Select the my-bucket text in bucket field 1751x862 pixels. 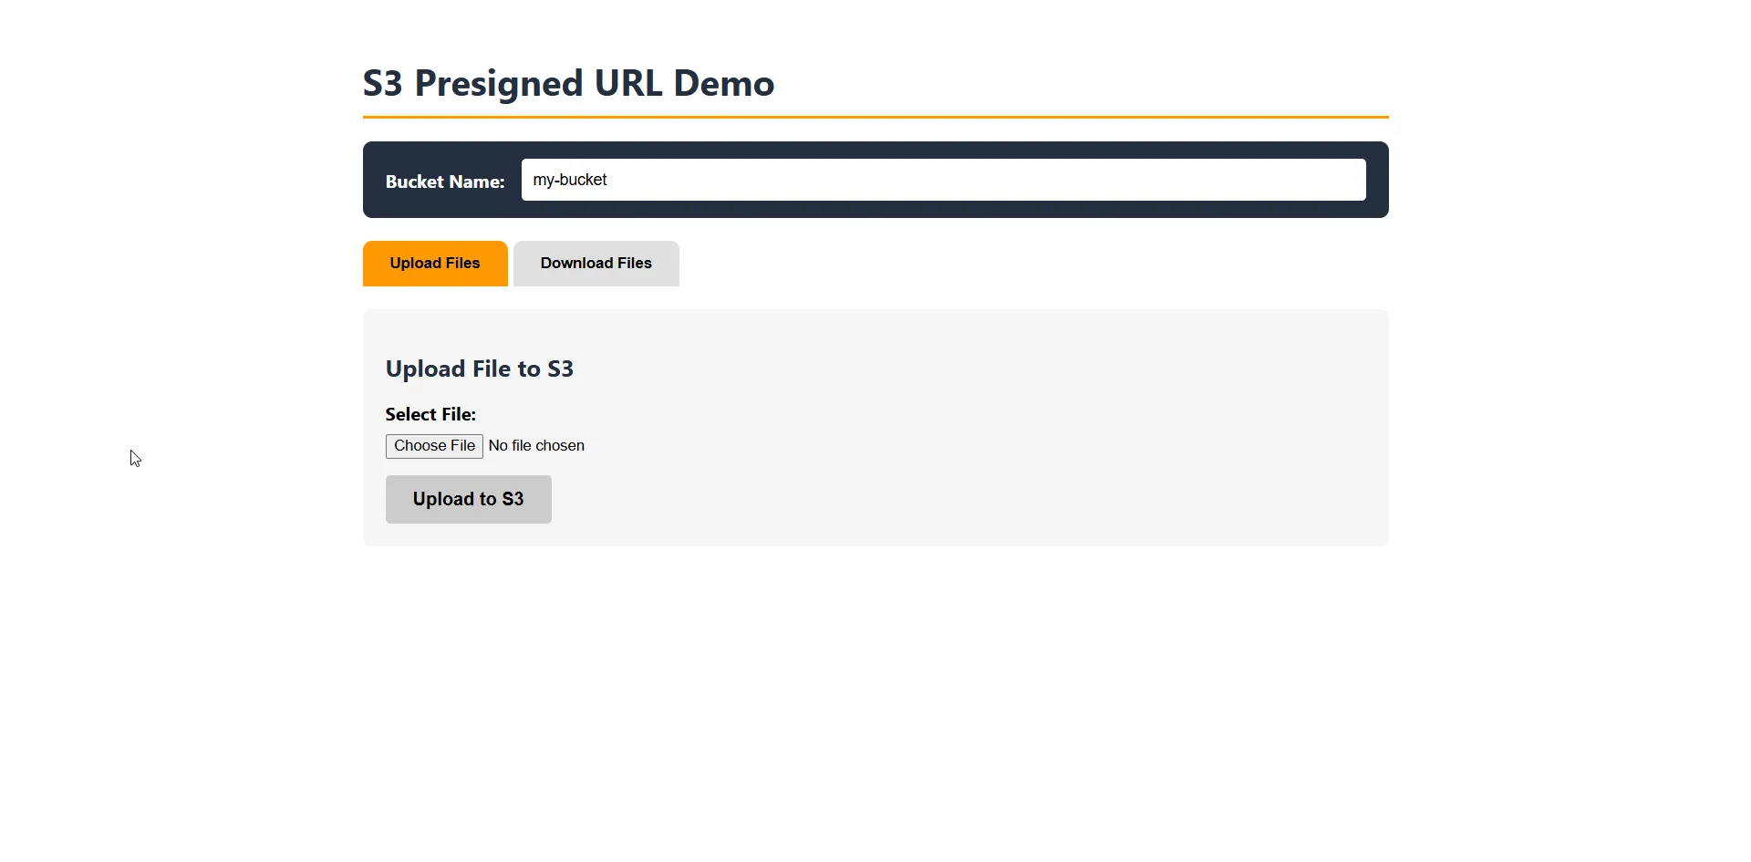tap(568, 180)
